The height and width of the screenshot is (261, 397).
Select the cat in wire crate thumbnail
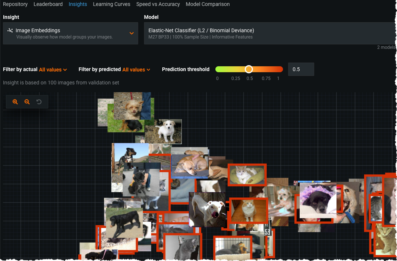[x=233, y=248]
